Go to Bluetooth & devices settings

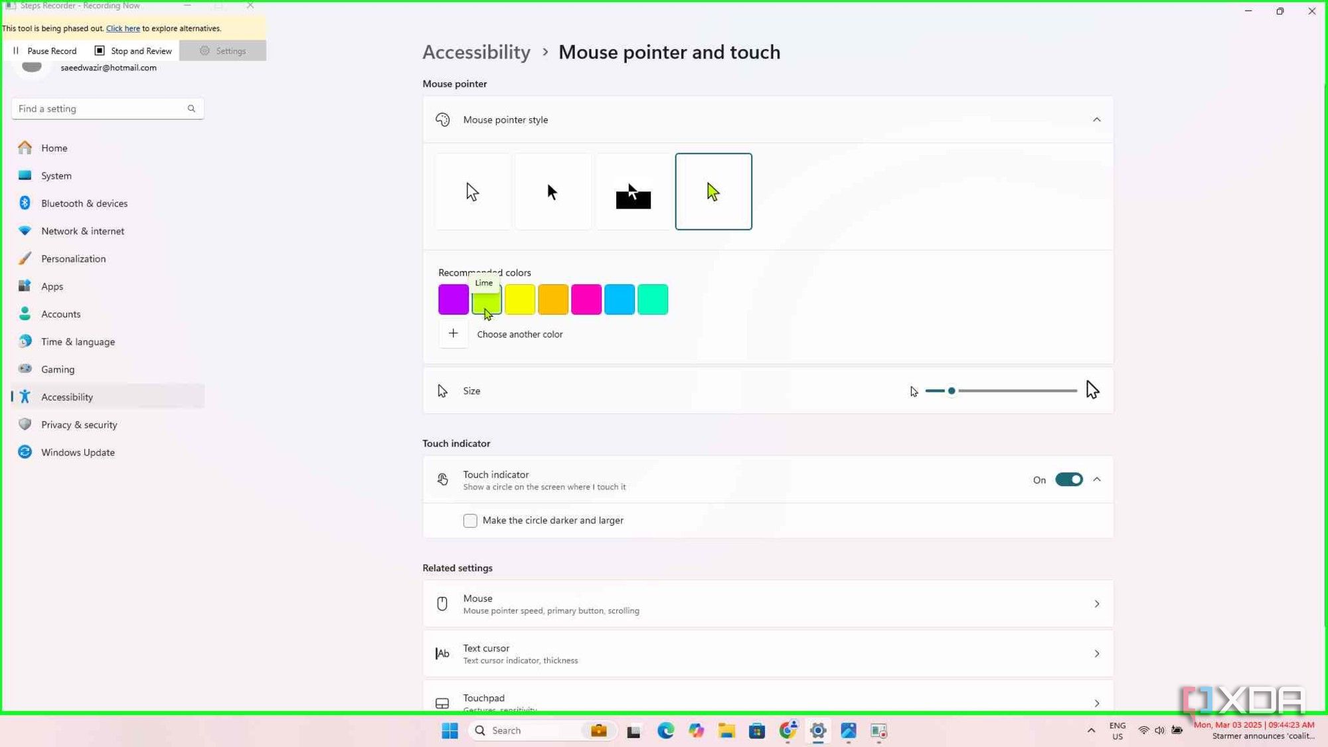84,203
